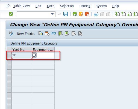Viewport: 138px width, 109px height.
Task: Open the Help menu
Action: click(x=115, y=6)
